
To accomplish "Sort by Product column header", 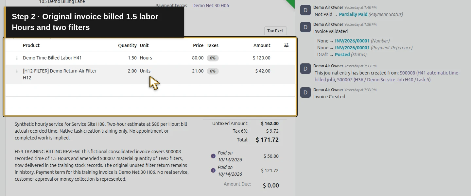I will (x=31, y=45).
